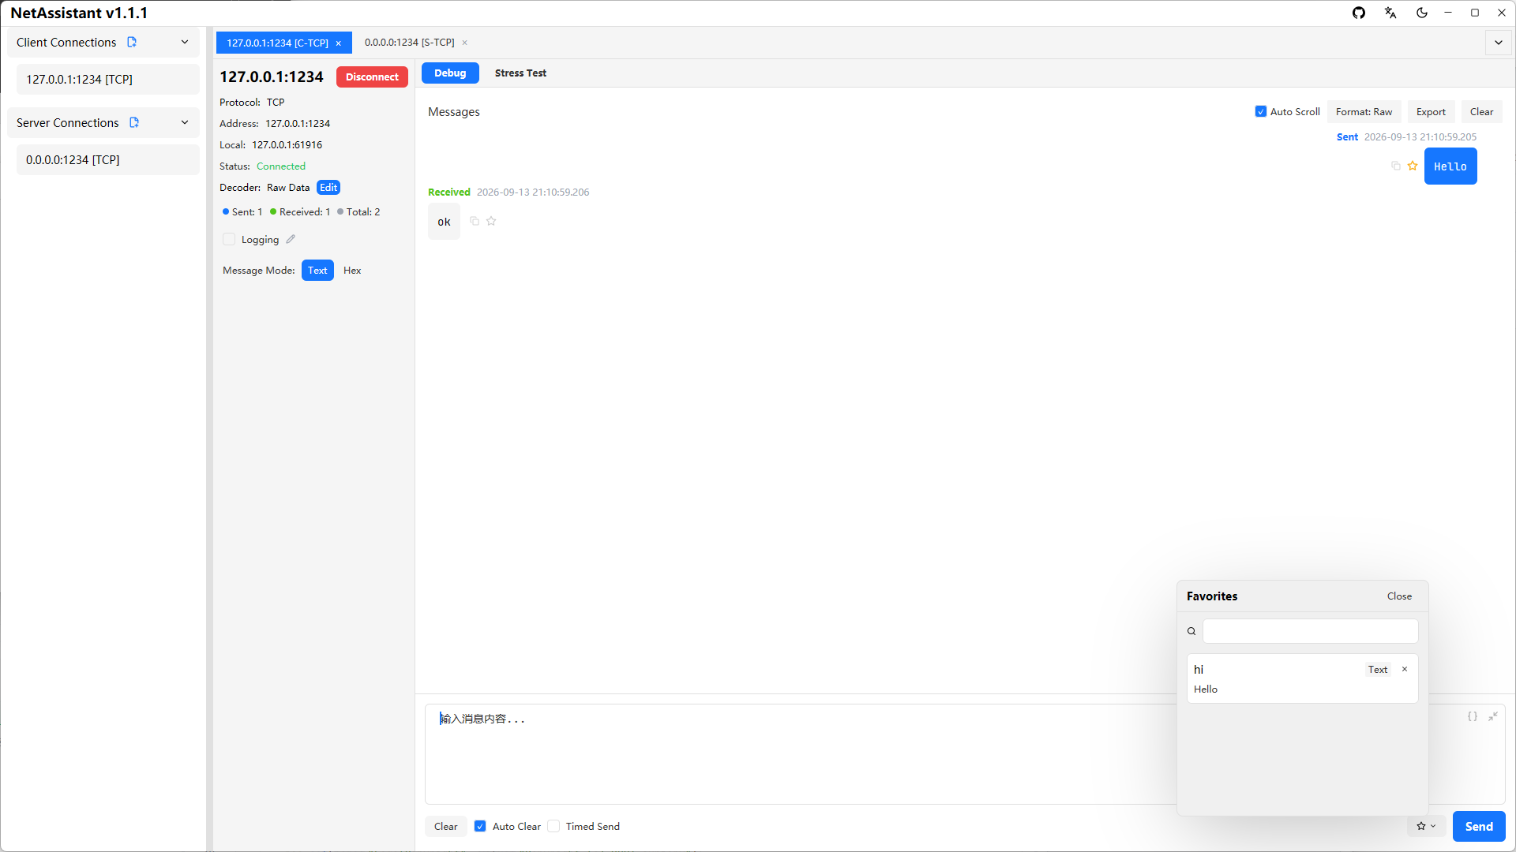Click the Favorites search magnifier icon
The height and width of the screenshot is (852, 1516).
[x=1191, y=631]
